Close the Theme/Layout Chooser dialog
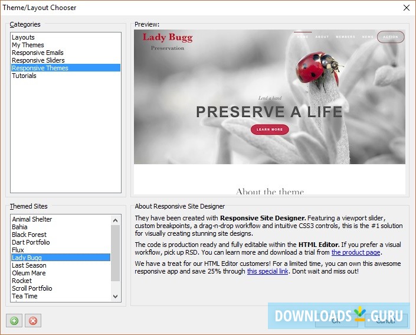Viewport: 416px width, 335px height. pos(406,8)
